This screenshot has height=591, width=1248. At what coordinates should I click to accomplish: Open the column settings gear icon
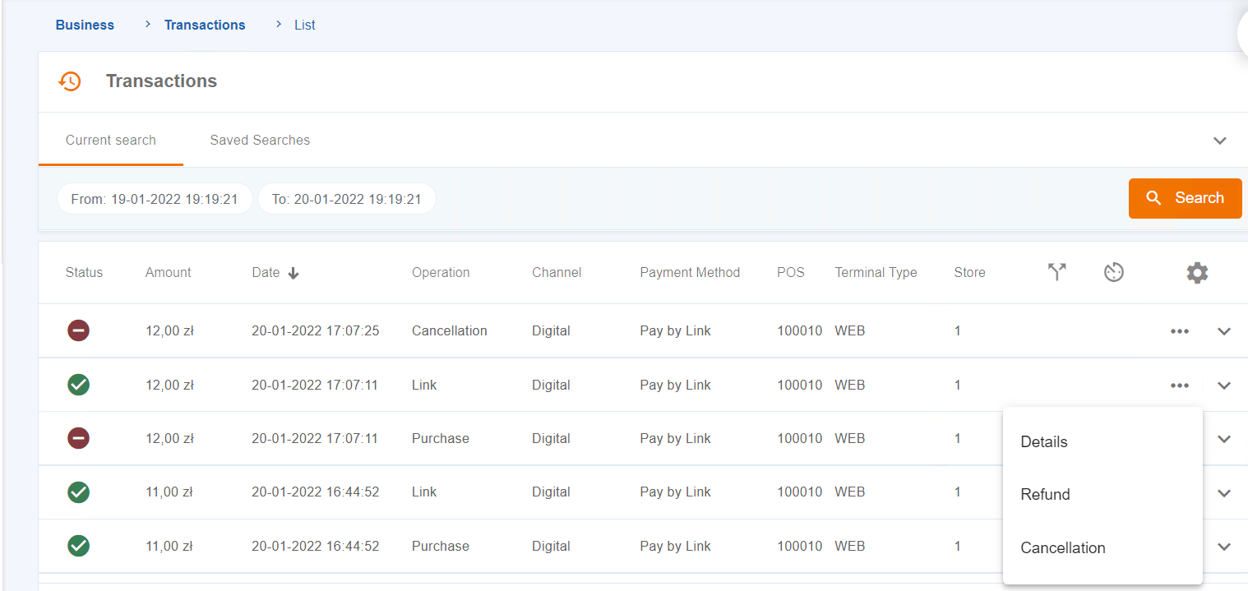click(x=1197, y=272)
